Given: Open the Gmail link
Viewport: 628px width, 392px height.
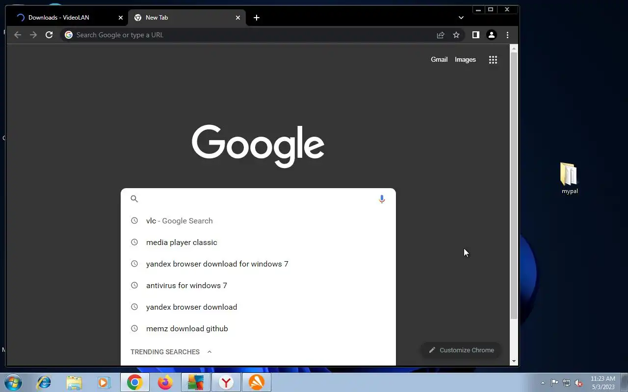Looking at the screenshot, I should [x=439, y=59].
